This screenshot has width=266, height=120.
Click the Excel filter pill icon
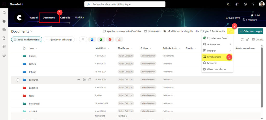click(x=101, y=39)
